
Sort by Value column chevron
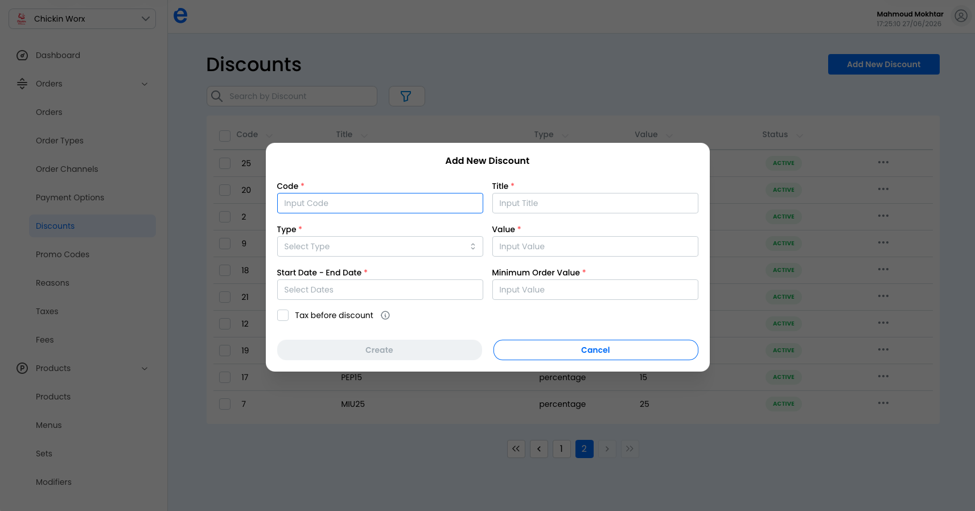pos(669,135)
